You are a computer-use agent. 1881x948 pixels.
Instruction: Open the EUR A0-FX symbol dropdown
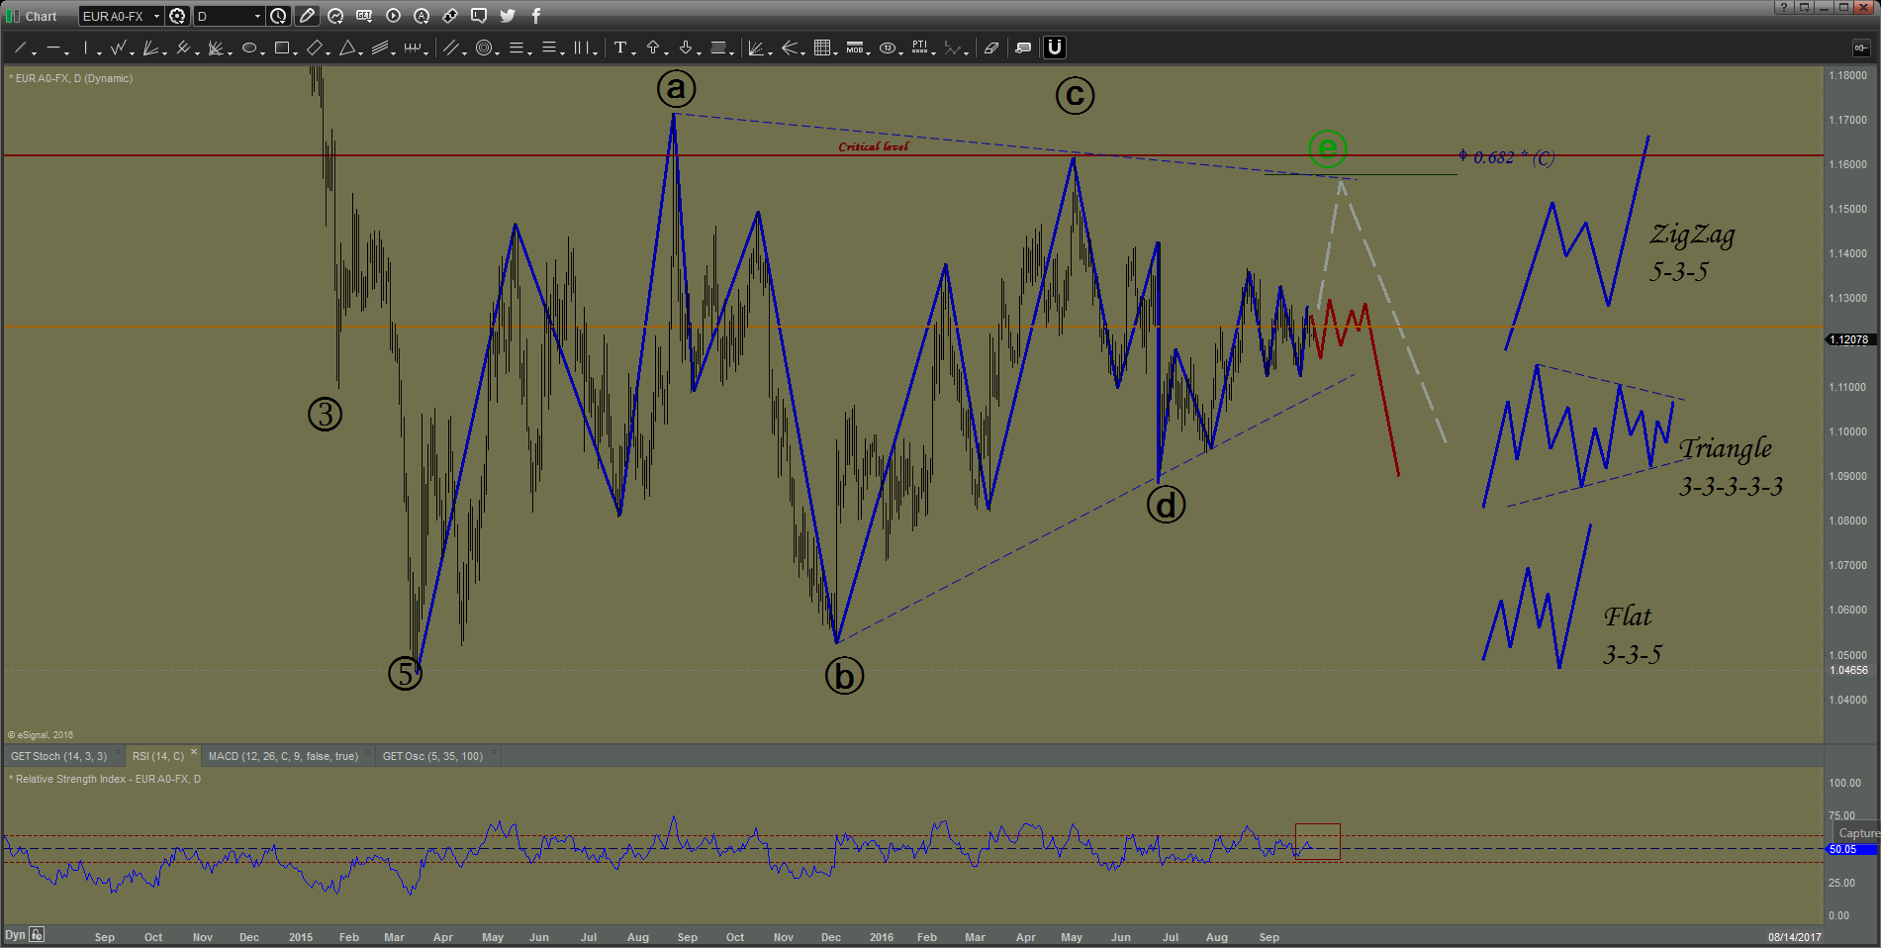coord(156,16)
